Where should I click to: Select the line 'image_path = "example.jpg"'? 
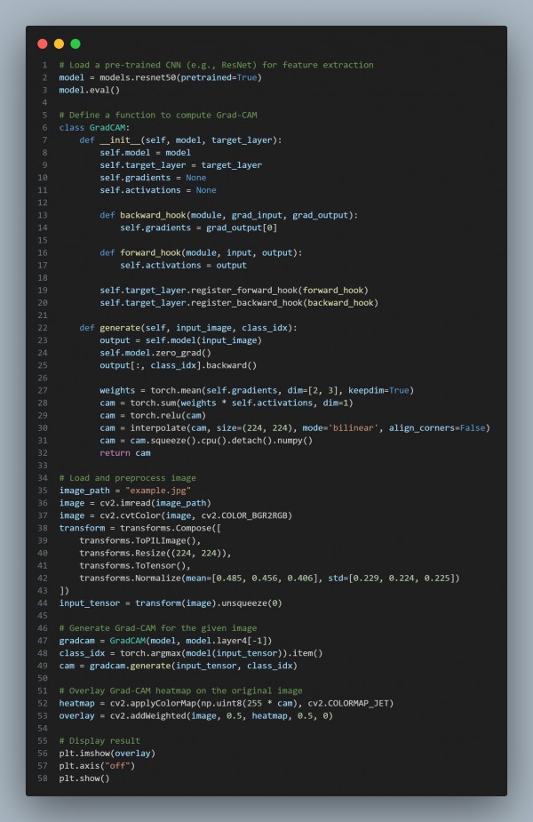tap(125, 491)
